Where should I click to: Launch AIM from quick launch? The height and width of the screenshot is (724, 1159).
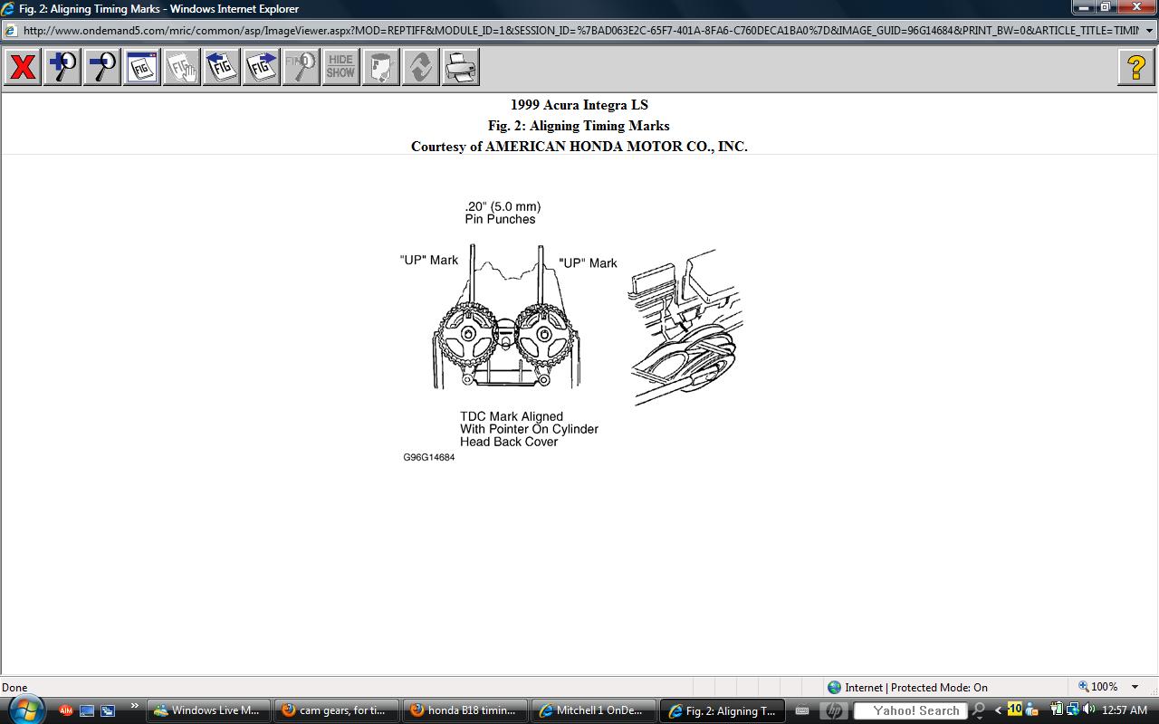[65, 710]
